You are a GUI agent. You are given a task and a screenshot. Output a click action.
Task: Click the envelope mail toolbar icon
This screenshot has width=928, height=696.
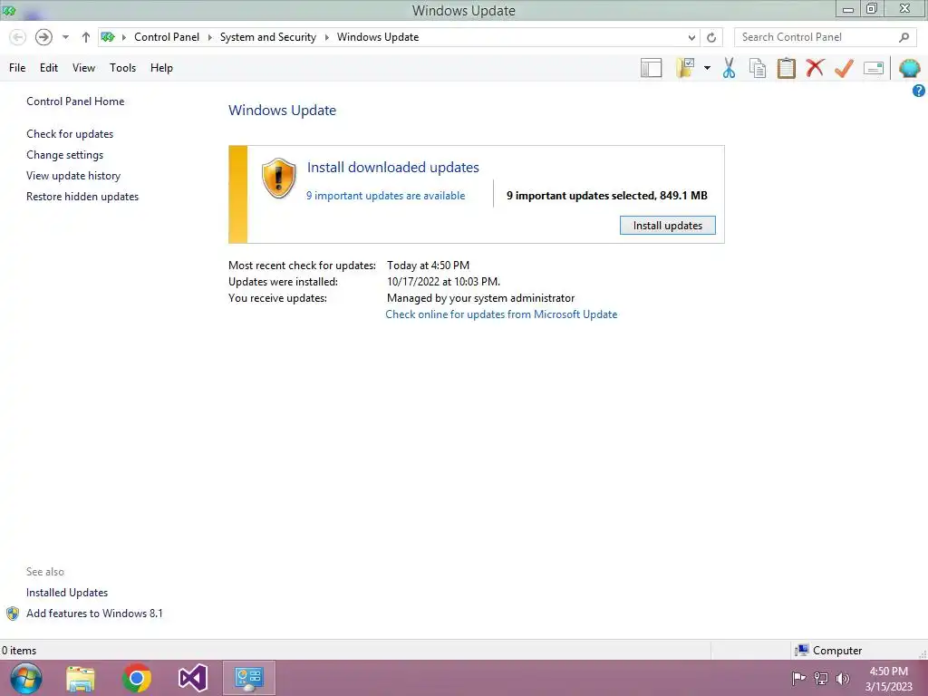(x=874, y=68)
